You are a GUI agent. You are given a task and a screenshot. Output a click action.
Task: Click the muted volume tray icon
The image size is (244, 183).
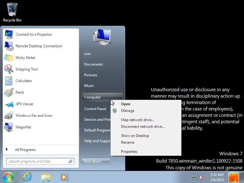tap(202, 177)
